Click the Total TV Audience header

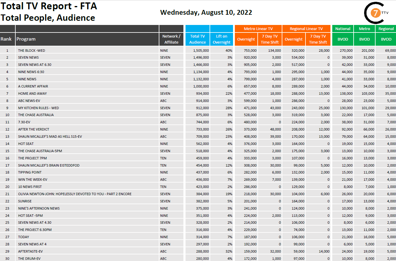(x=198, y=39)
